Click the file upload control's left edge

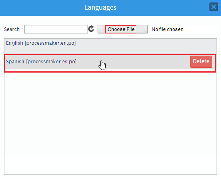point(101,29)
